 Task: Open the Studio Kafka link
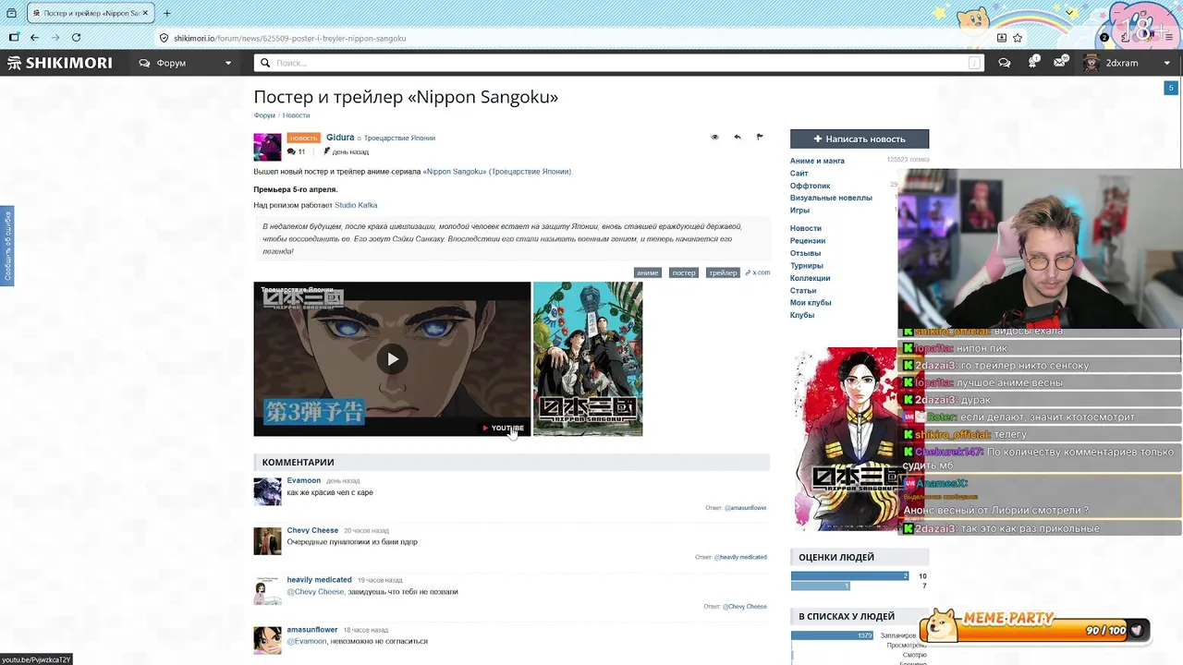pyautogui.click(x=356, y=205)
